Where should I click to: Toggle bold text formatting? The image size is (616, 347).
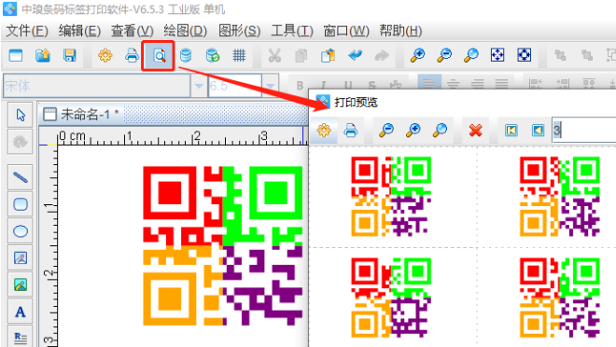pyautogui.click(x=301, y=85)
